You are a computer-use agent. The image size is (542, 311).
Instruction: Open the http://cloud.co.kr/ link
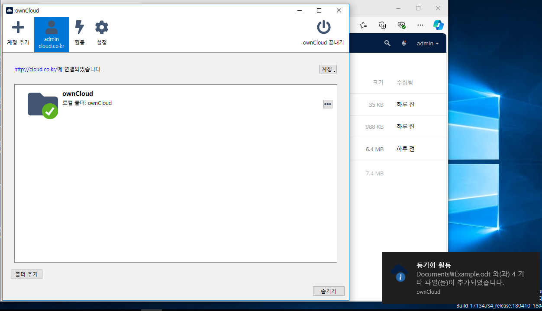35,69
